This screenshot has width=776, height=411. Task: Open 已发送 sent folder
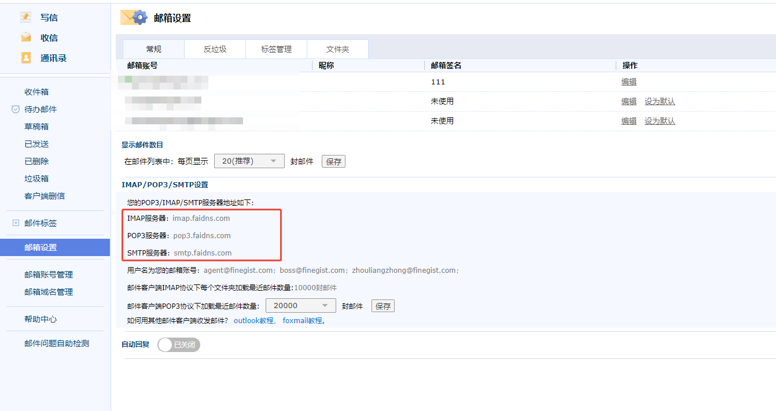(x=36, y=144)
